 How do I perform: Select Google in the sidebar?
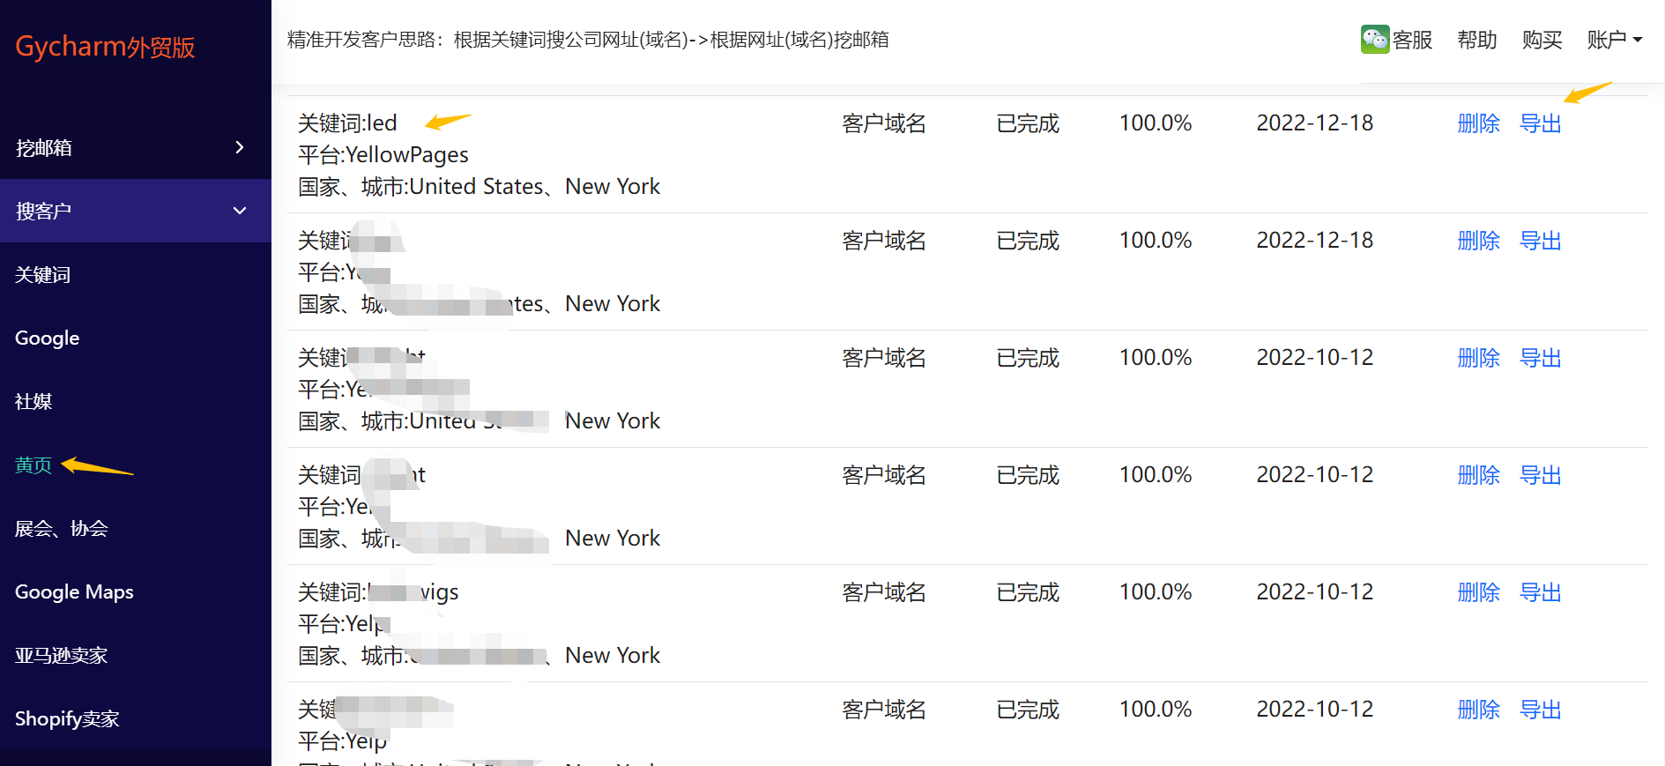[47, 338]
